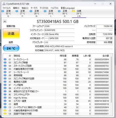Open the 編集(E) menu
This screenshot has height=118, width=116.
pyautogui.click(x=16, y=8)
